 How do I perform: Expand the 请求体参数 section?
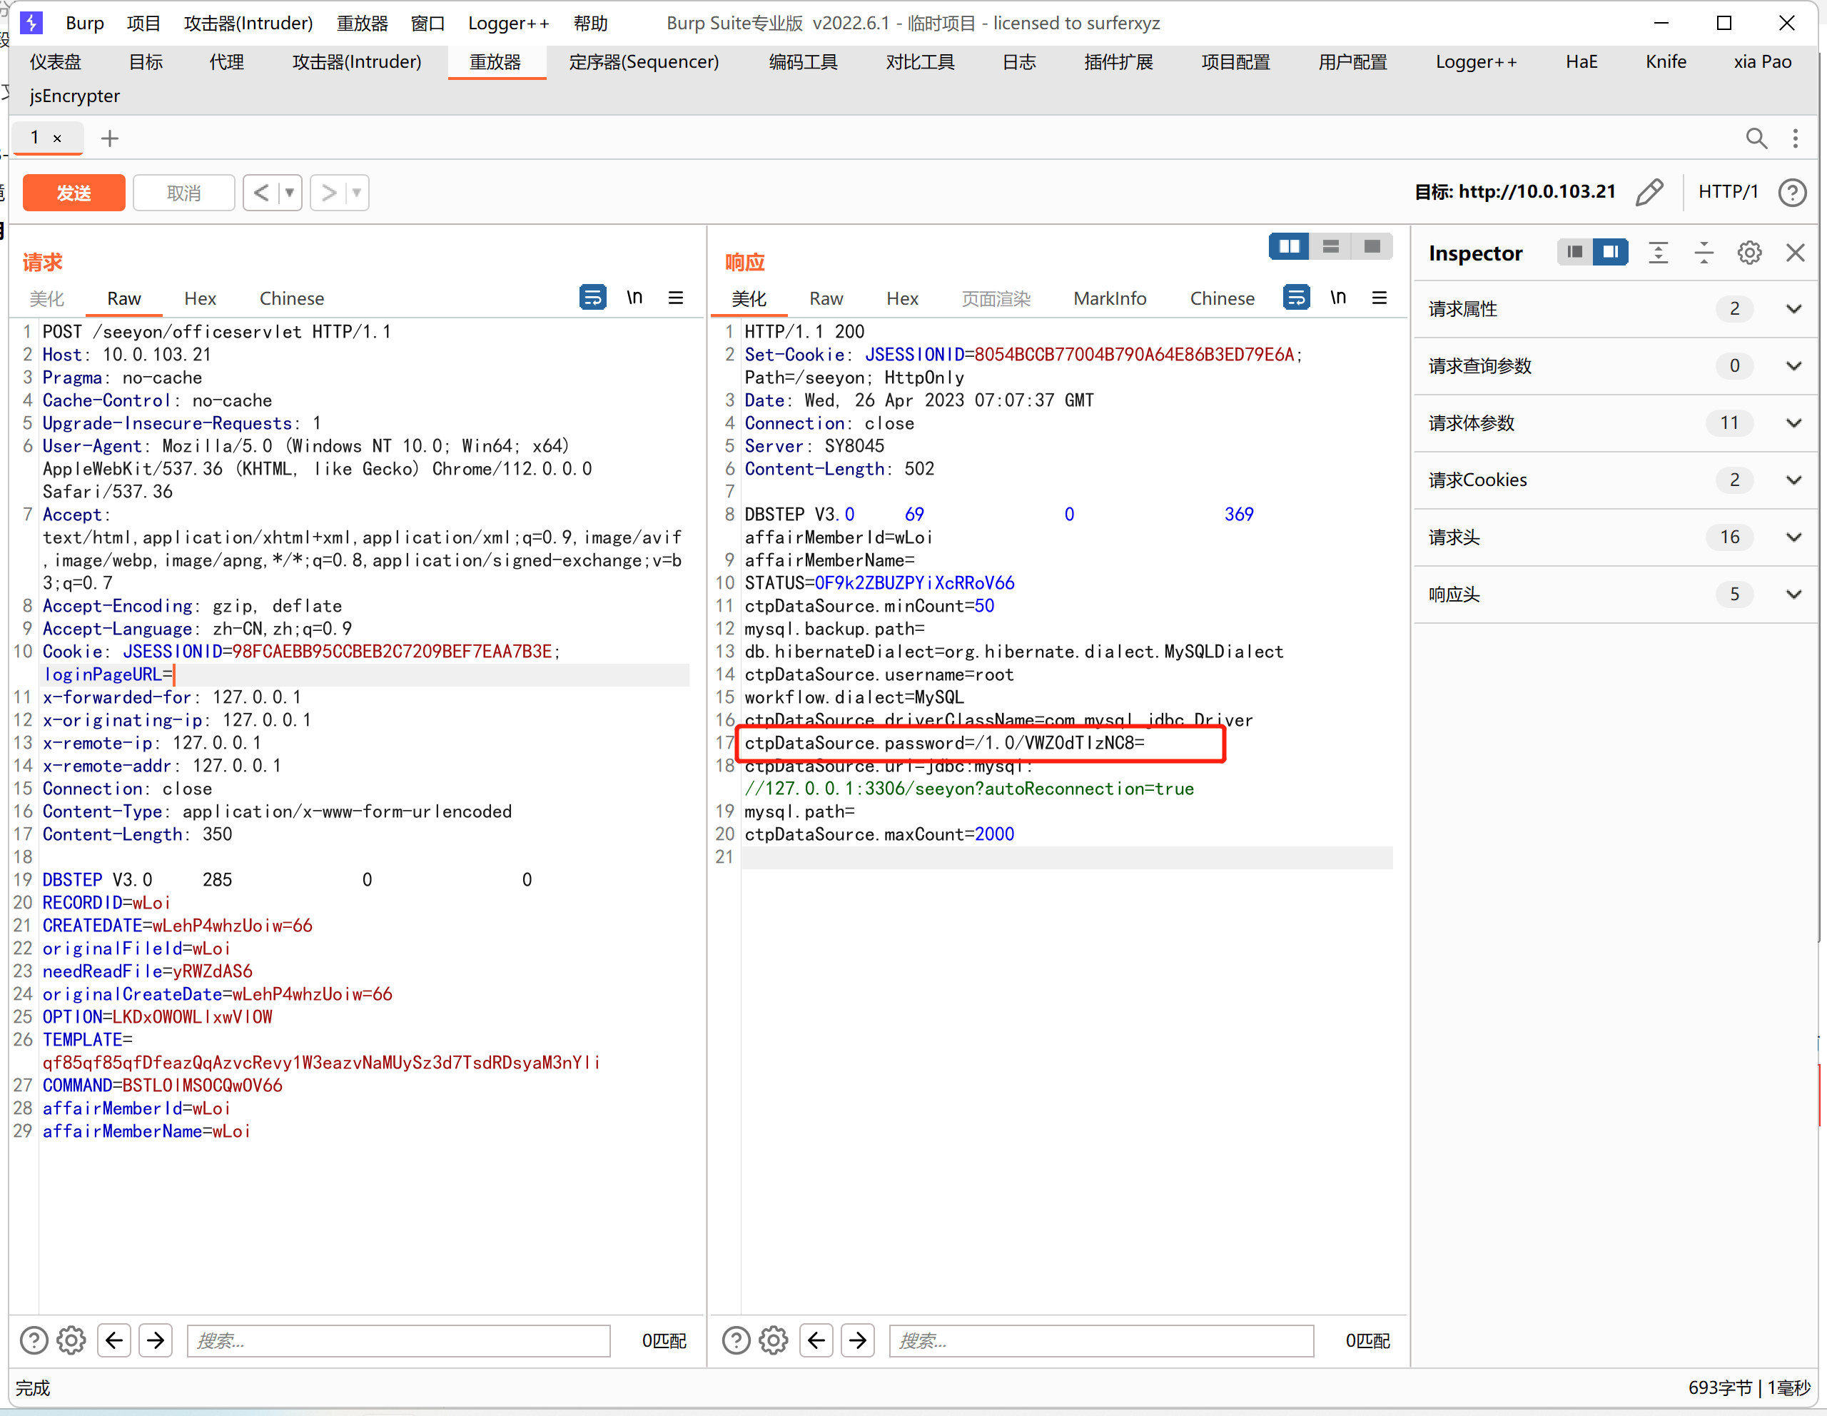coord(1793,423)
